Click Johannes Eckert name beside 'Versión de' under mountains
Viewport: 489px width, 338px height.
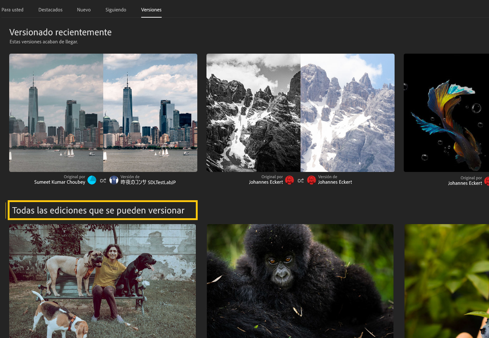[x=335, y=182]
